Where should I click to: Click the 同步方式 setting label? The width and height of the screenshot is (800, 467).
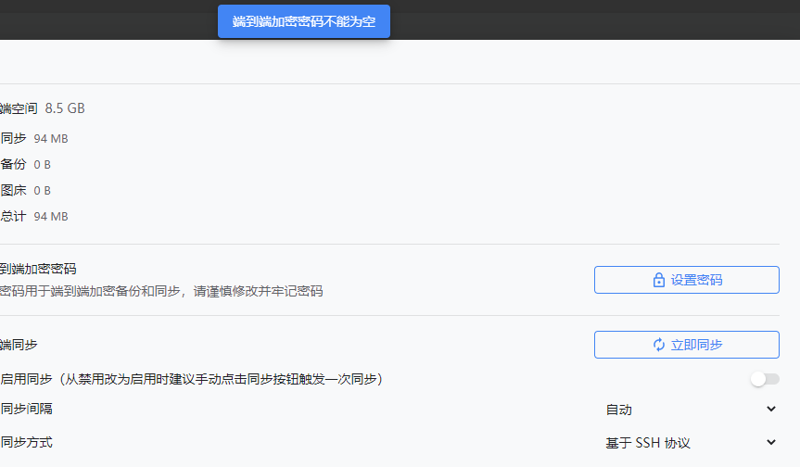(27, 443)
